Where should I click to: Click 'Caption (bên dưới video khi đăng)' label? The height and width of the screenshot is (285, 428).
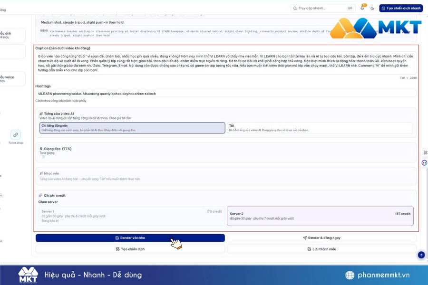point(63,48)
